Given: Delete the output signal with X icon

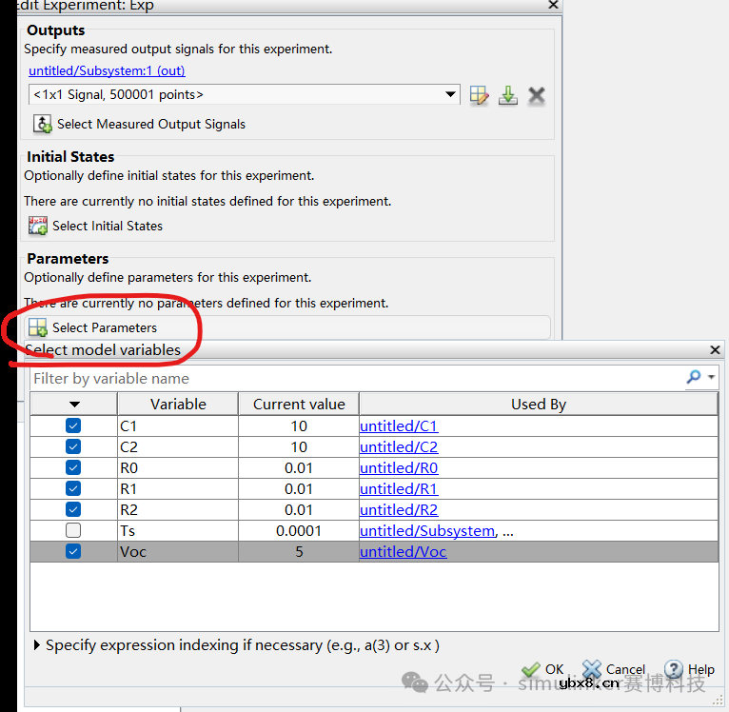Looking at the screenshot, I should click(x=536, y=95).
